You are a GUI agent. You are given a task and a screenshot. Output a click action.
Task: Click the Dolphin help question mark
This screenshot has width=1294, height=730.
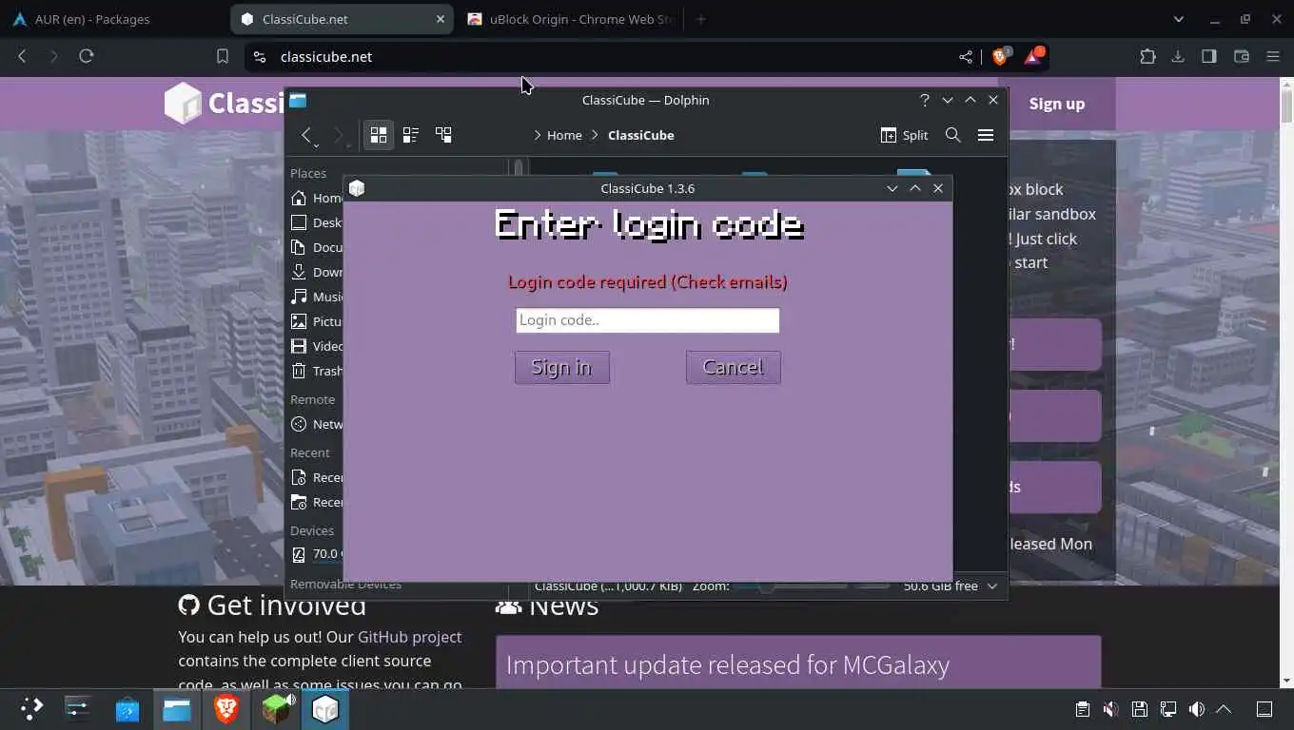point(924,100)
